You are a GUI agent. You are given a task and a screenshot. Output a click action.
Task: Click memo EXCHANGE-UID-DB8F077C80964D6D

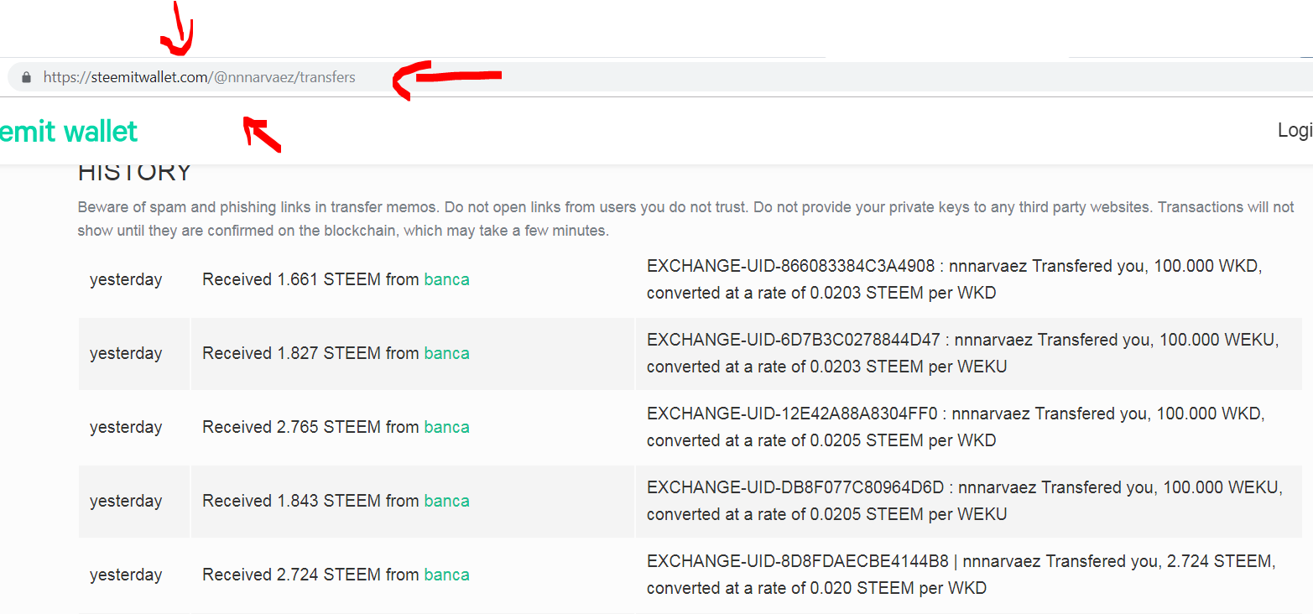965,501
